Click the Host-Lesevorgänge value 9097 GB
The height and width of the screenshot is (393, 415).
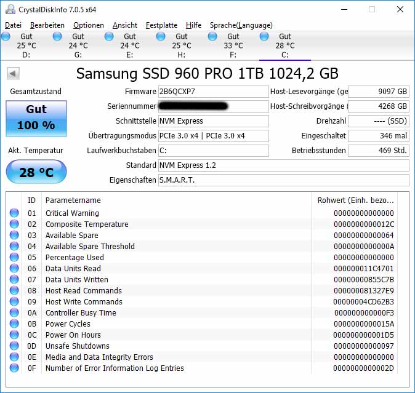tap(379, 92)
